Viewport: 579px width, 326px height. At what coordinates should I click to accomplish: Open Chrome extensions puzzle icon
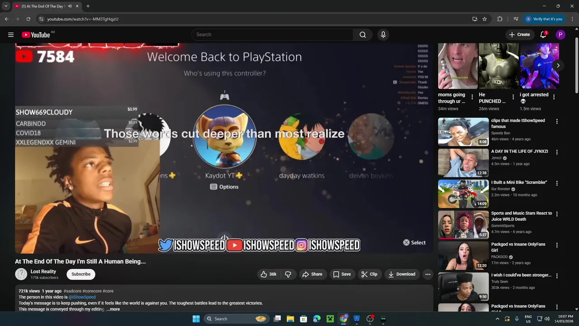(500, 19)
